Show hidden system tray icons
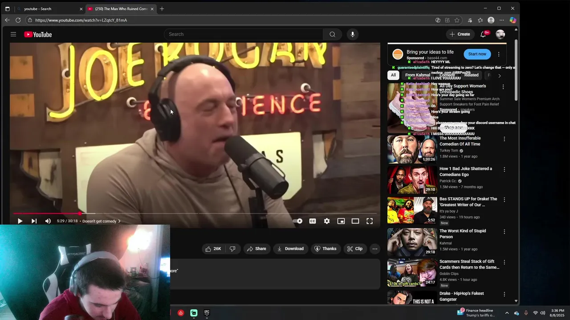 [x=507, y=313]
